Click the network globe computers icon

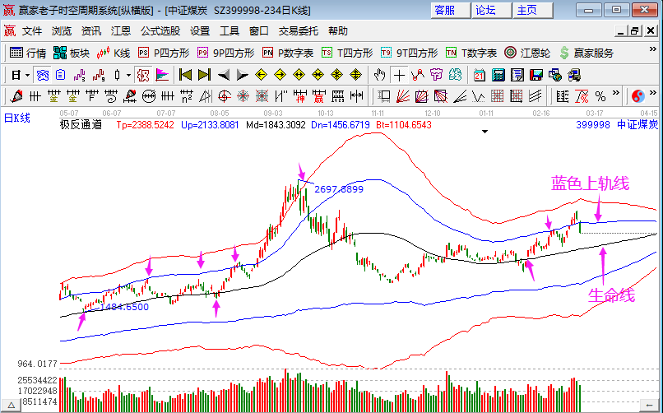pyautogui.click(x=554, y=75)
